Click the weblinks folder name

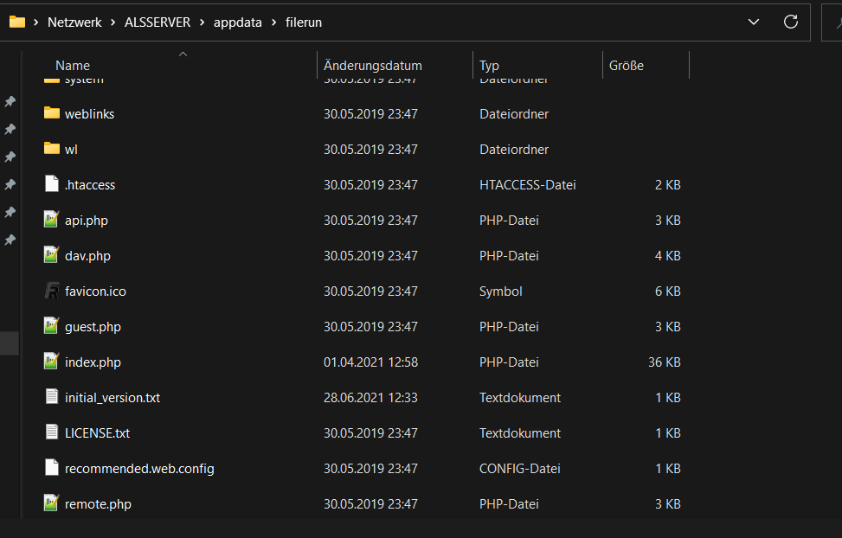click(89, 114)
